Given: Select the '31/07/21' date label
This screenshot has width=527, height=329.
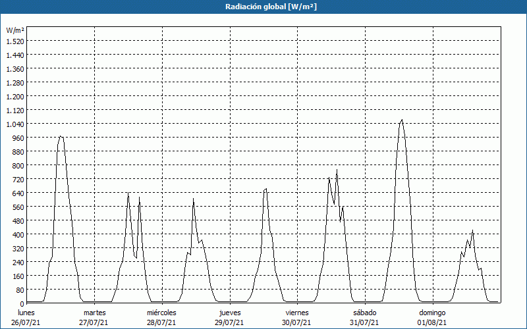Looking at the screenshot, I should pyautogui.click(x=364, y=322).
